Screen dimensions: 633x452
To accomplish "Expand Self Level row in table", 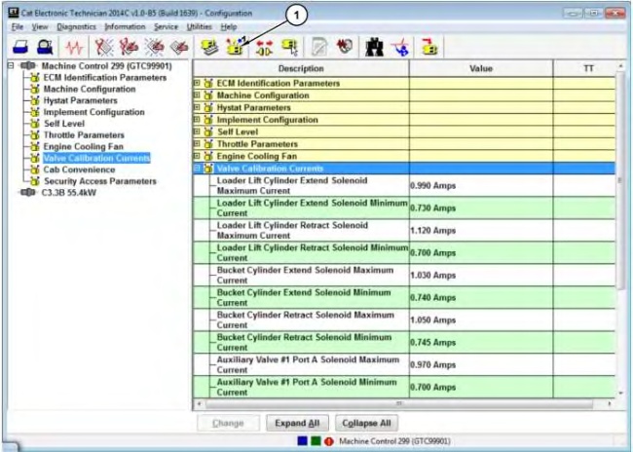I will (197, 132).
